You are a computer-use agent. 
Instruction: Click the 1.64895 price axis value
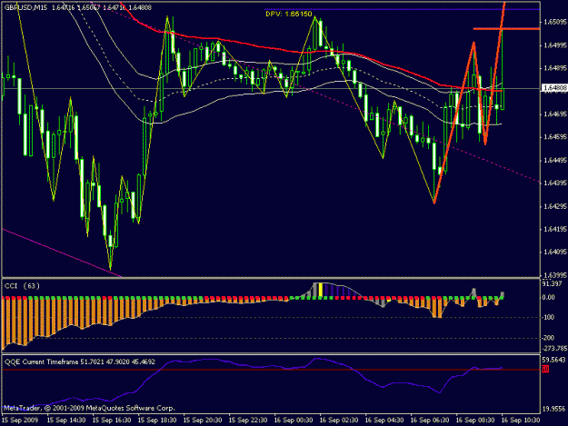coord(554,68)
